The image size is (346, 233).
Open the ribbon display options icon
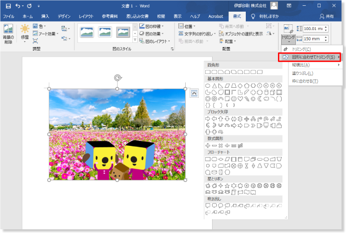tap(289, 6)
